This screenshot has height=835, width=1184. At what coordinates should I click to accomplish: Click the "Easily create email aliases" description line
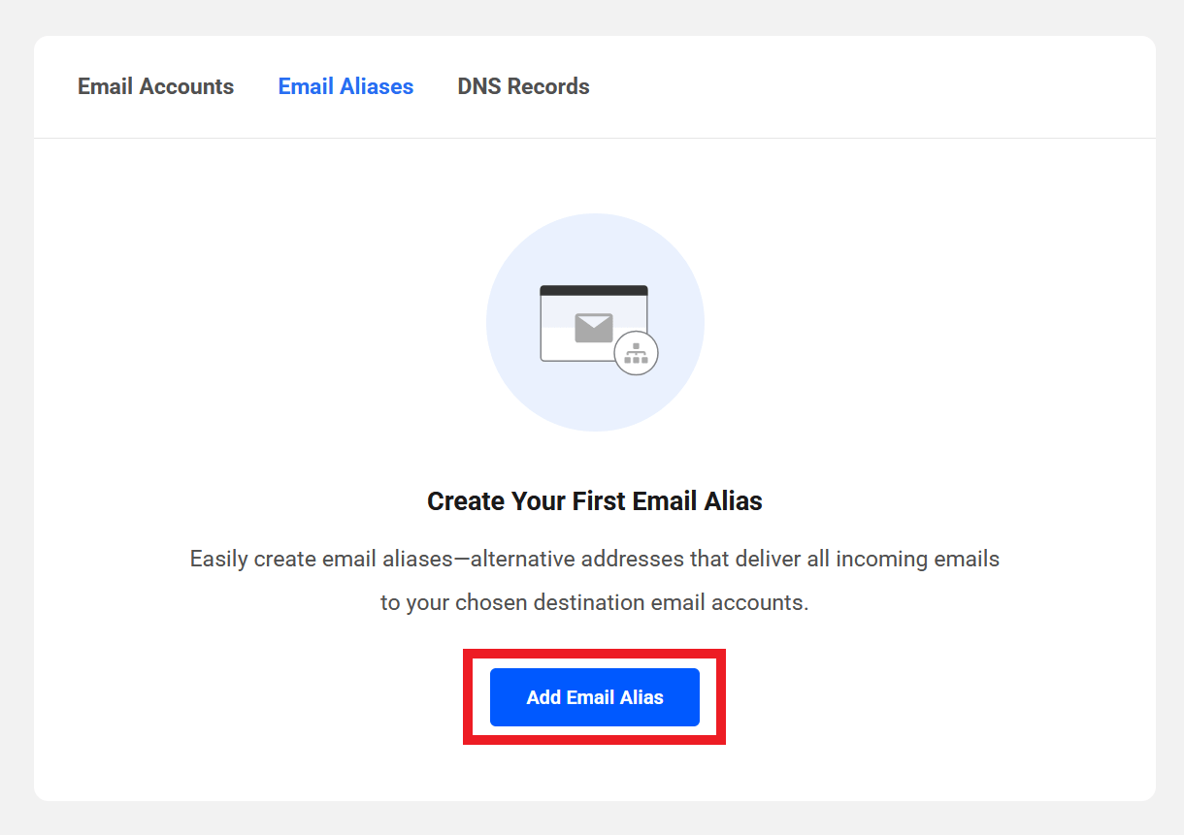point(594,560)
